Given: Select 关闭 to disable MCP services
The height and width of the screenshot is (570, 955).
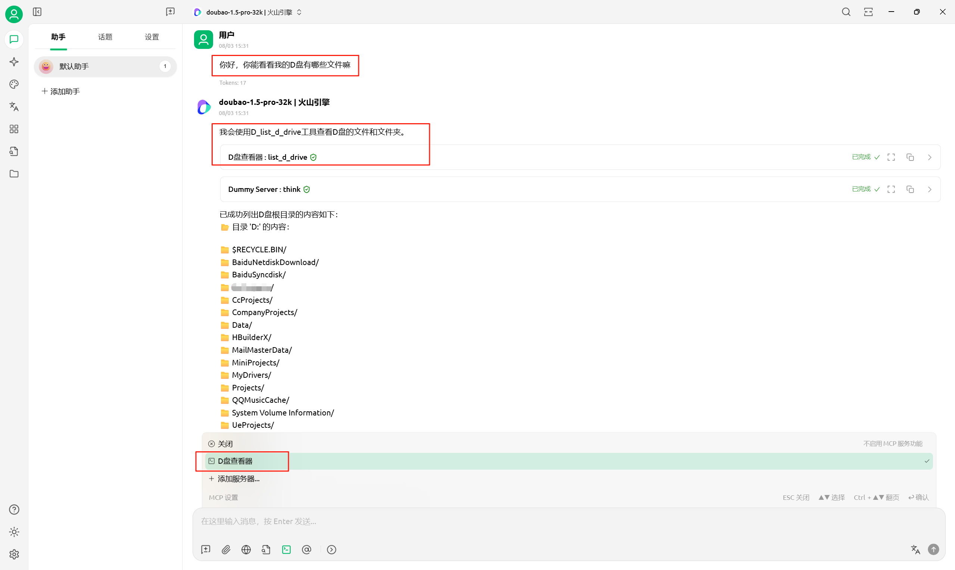Looking at the screenshot, I should [569, 443].
